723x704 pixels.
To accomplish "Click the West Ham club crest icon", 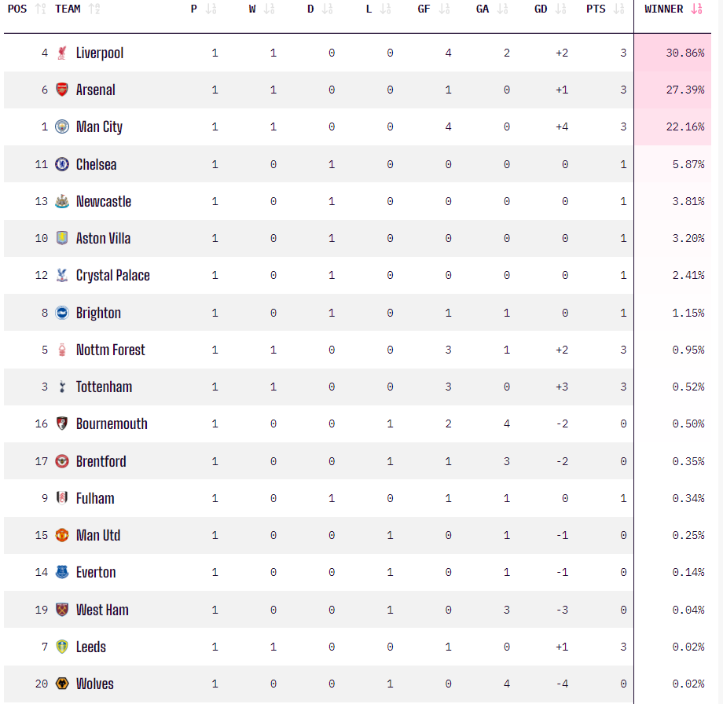I will coord(62,610).
